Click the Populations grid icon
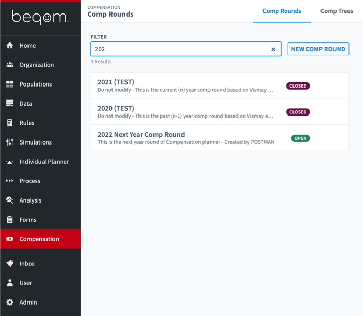The width and height of the screenshot is (363, 316). pyautogui.click(x=10, y=84)
